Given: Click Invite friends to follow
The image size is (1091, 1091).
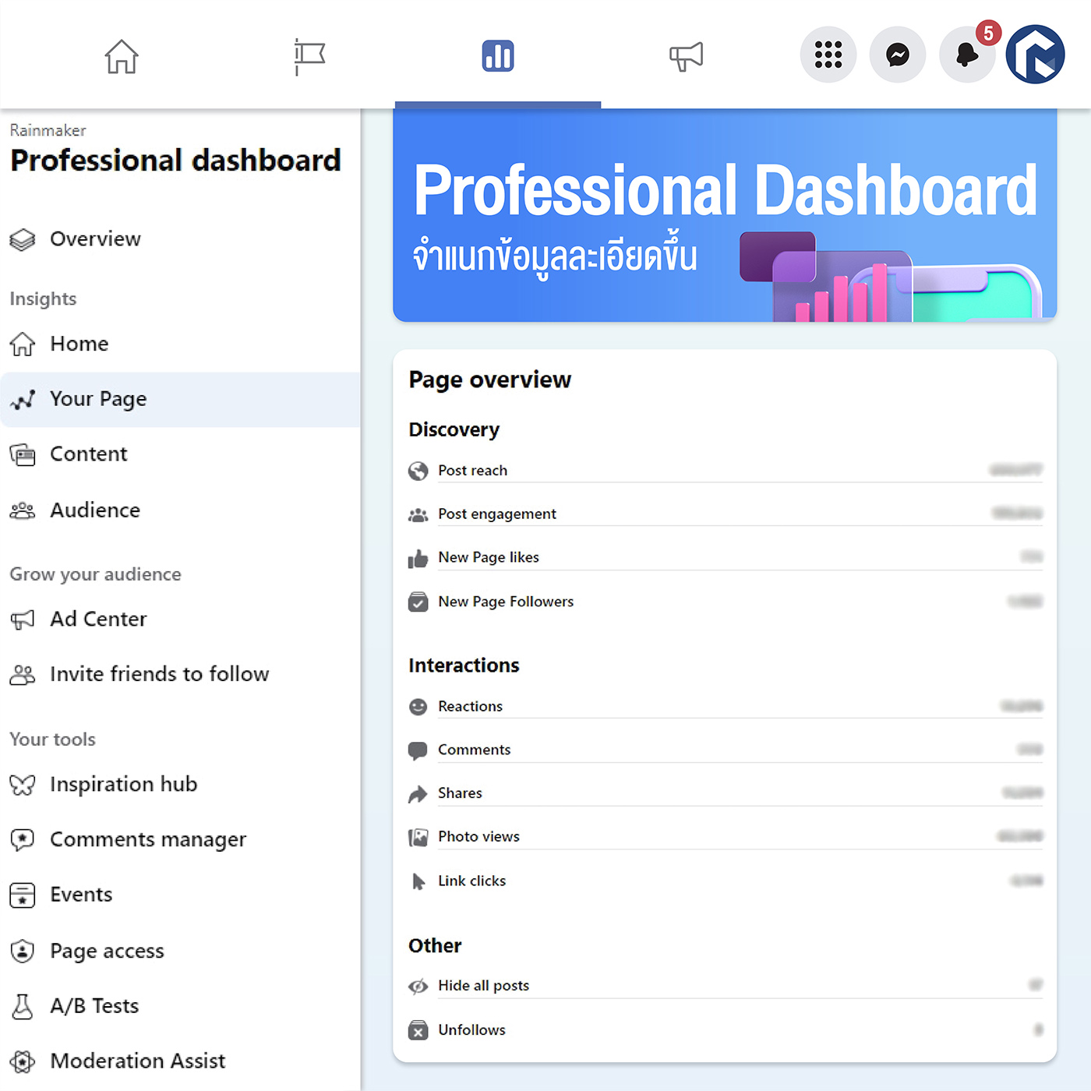Looking at the screenshot, I should tap(159, 674).
